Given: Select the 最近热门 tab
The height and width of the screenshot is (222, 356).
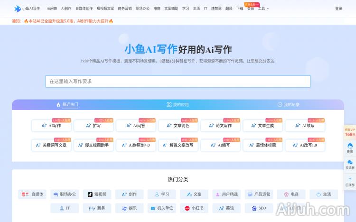Looking at the screenshot, I should point(67,104).
